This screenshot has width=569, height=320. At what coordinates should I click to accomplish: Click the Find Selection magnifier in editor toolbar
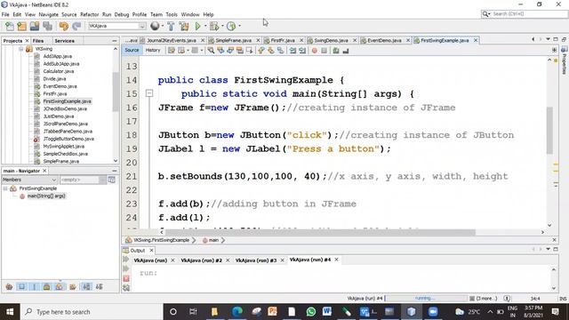pos(211,51)
